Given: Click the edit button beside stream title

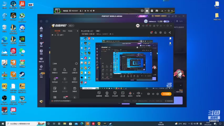Looking at the screenshot, I should tap(98, 31).
